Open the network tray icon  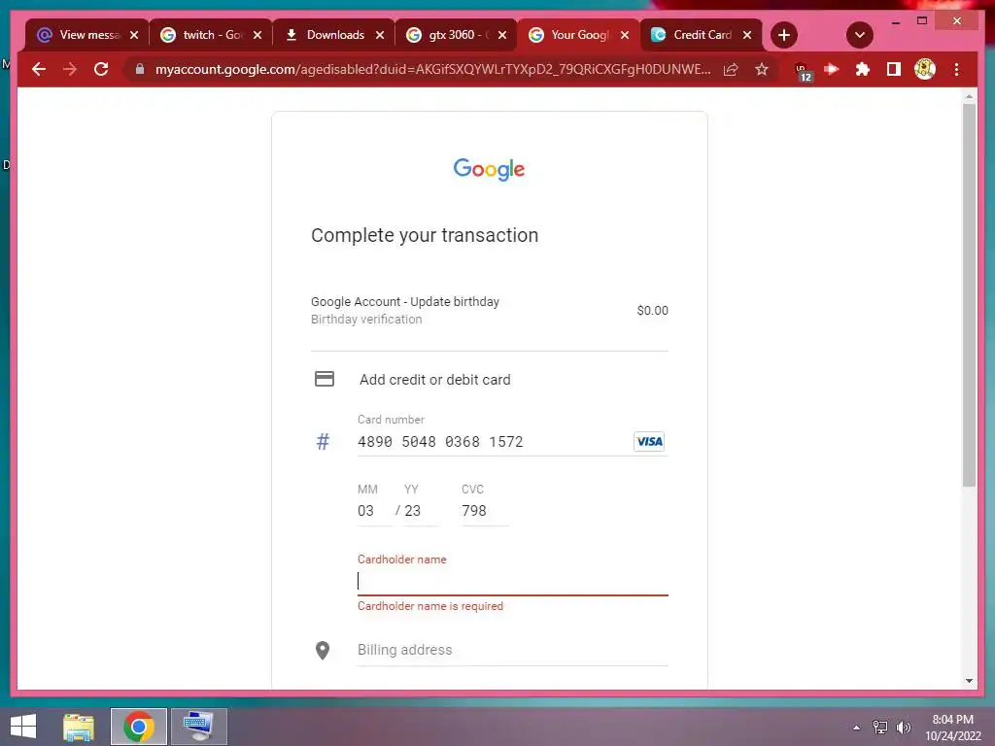(880, 728)
